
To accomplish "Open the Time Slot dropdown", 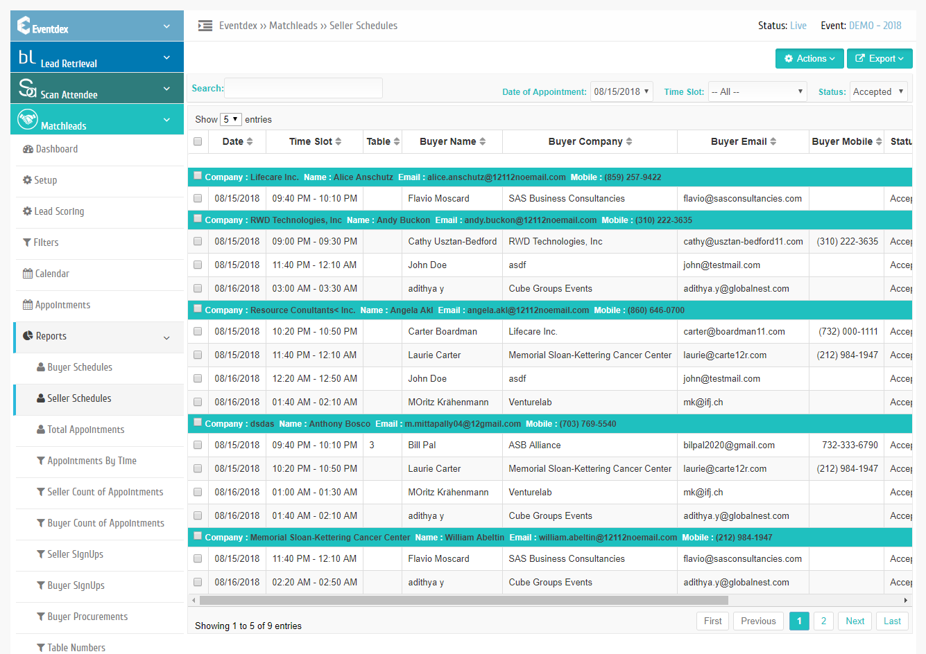I will click(757, 91).
